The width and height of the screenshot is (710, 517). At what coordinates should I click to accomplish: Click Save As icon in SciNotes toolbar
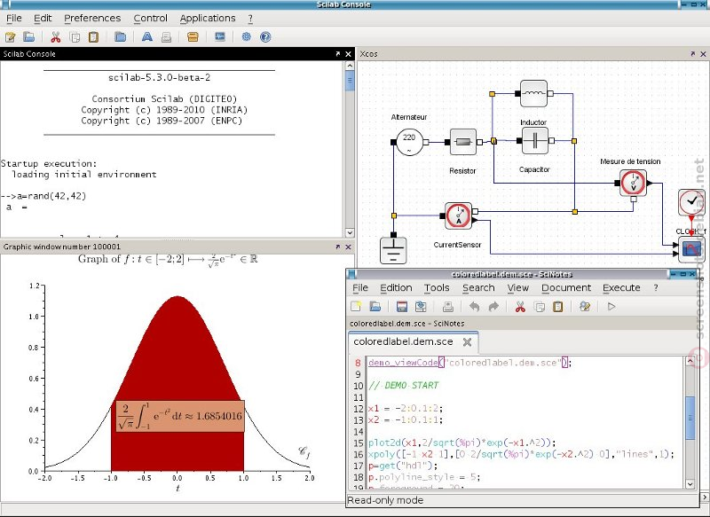(x=421, y=307)
